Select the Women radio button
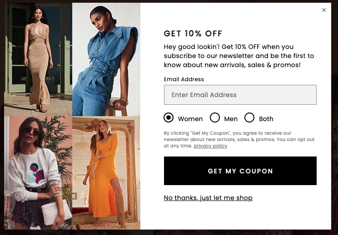 169,117
